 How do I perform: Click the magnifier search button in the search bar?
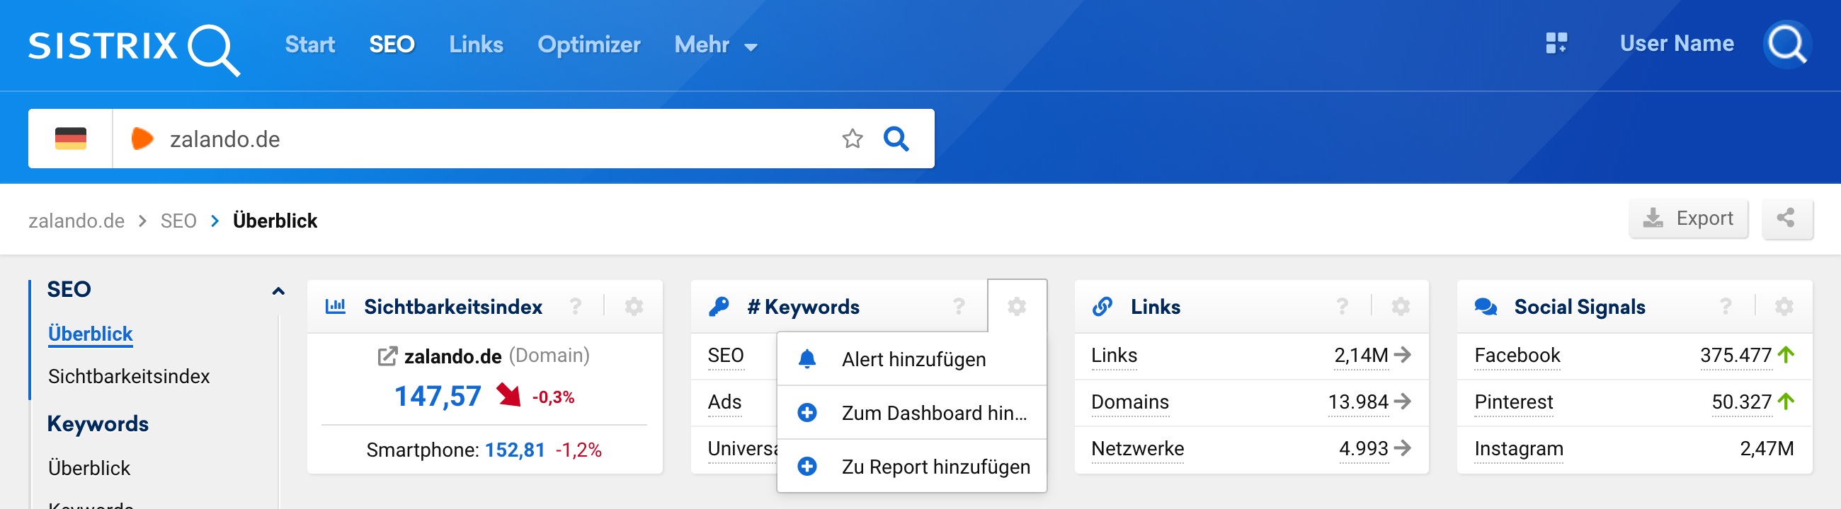click(x=896, y=139)
